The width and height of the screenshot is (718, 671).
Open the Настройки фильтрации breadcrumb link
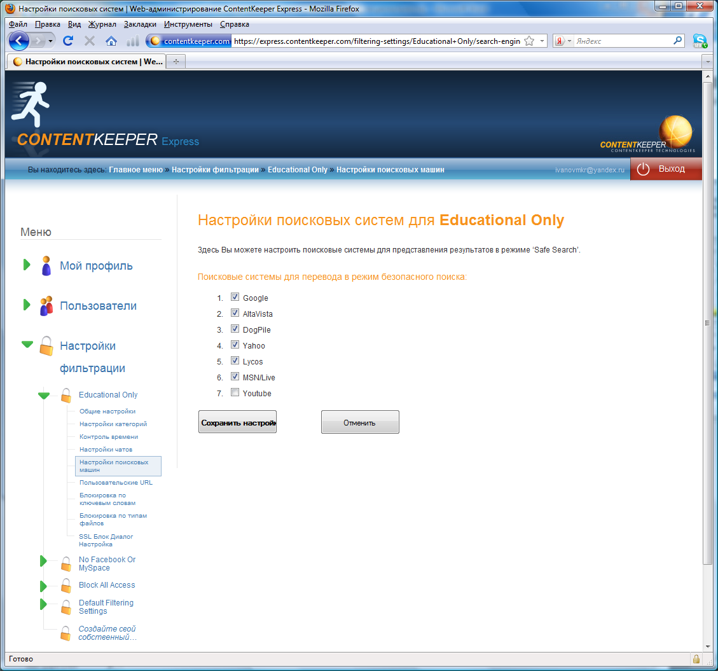click(215, 169)
